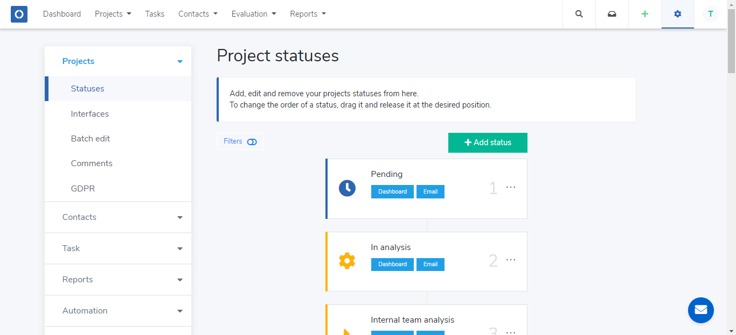Expand the Reports sidebar section
This screenshot has width=736, height=335.
pos(118,280)
